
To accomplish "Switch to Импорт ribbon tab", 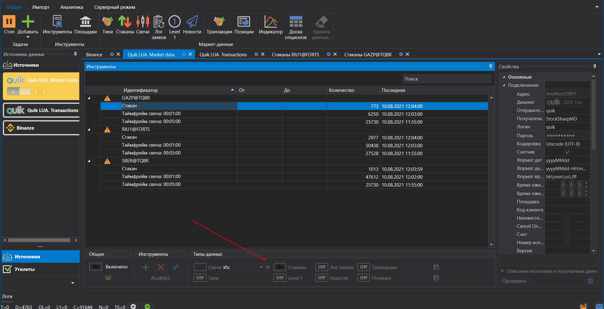I will (x=41, y=7).
